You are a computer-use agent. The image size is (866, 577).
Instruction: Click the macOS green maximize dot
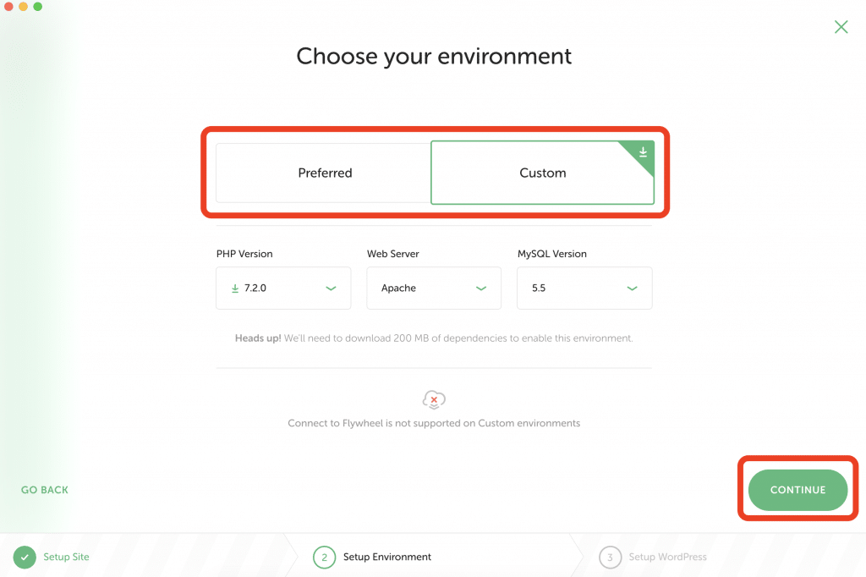pos(37,7)
